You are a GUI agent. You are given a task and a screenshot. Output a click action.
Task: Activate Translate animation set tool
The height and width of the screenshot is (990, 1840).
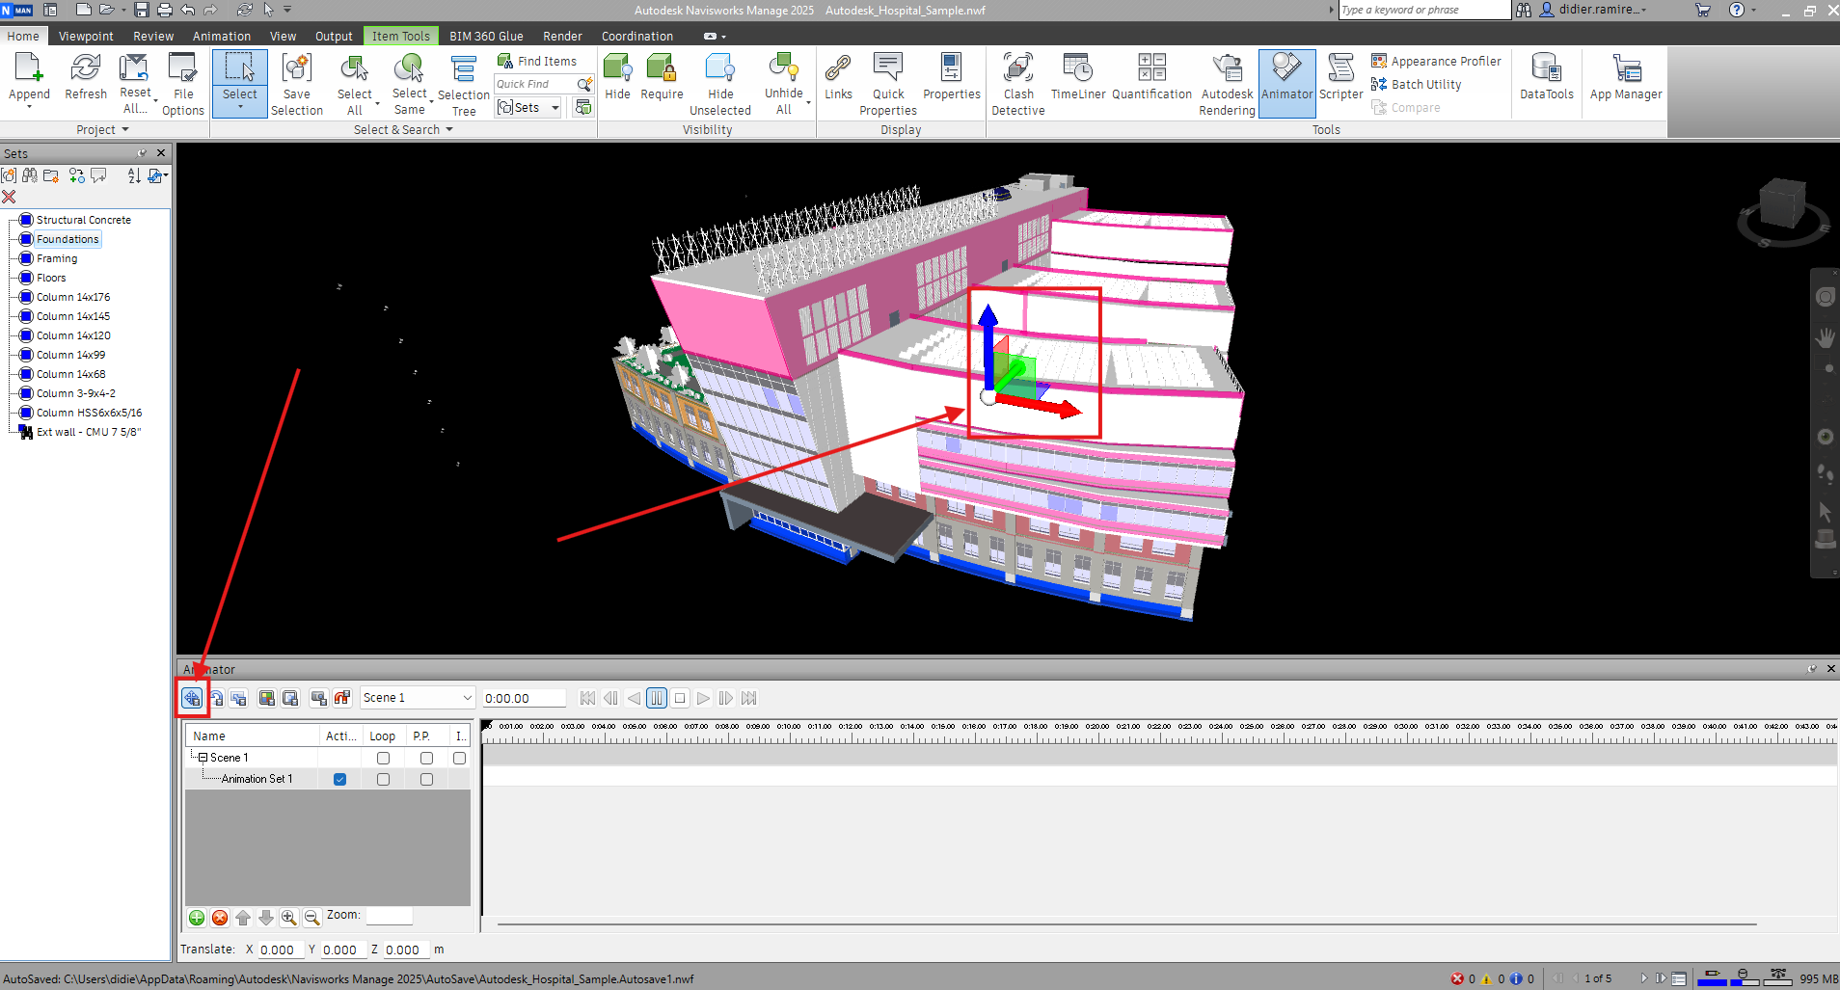point(193,698)
